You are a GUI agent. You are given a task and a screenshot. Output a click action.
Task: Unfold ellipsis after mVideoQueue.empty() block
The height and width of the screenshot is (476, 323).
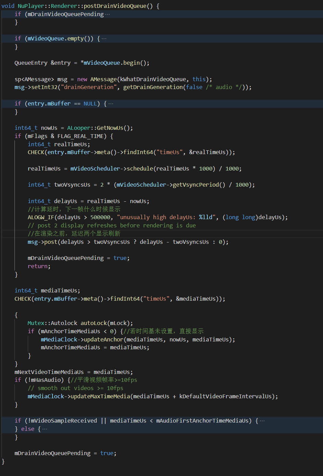click(x=104, y=39)
